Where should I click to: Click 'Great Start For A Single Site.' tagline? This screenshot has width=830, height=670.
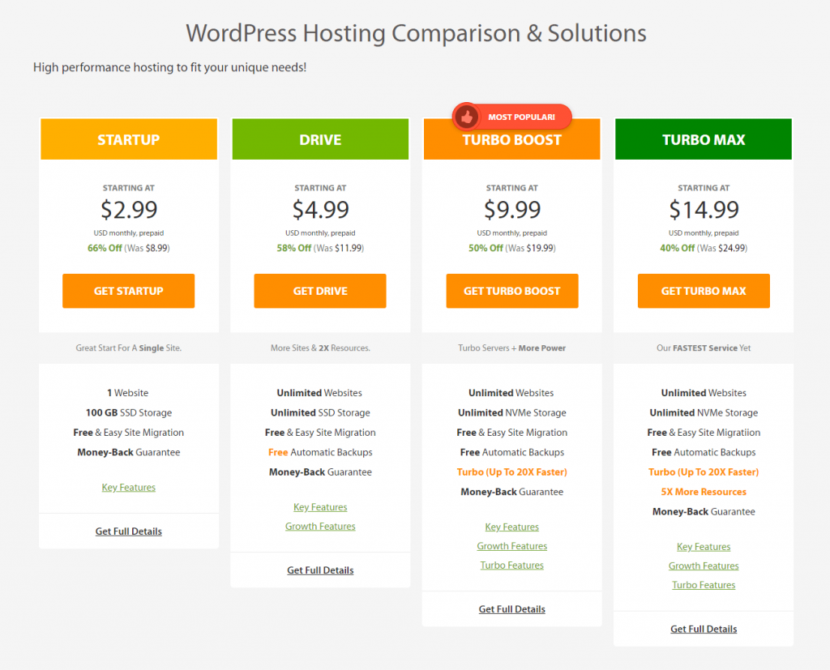[x=129, y=348]
